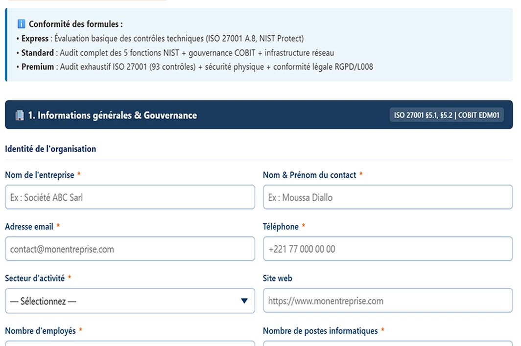521x346 pixels.
Task: Click the ISO 27001 §5.1 COBIT EDM01 badge
Action: point(446,115)
